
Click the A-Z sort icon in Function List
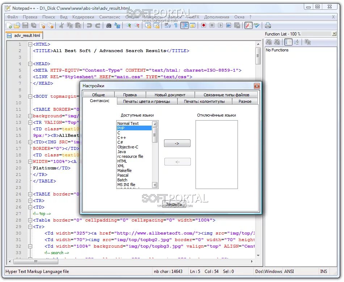coord(297,42)
